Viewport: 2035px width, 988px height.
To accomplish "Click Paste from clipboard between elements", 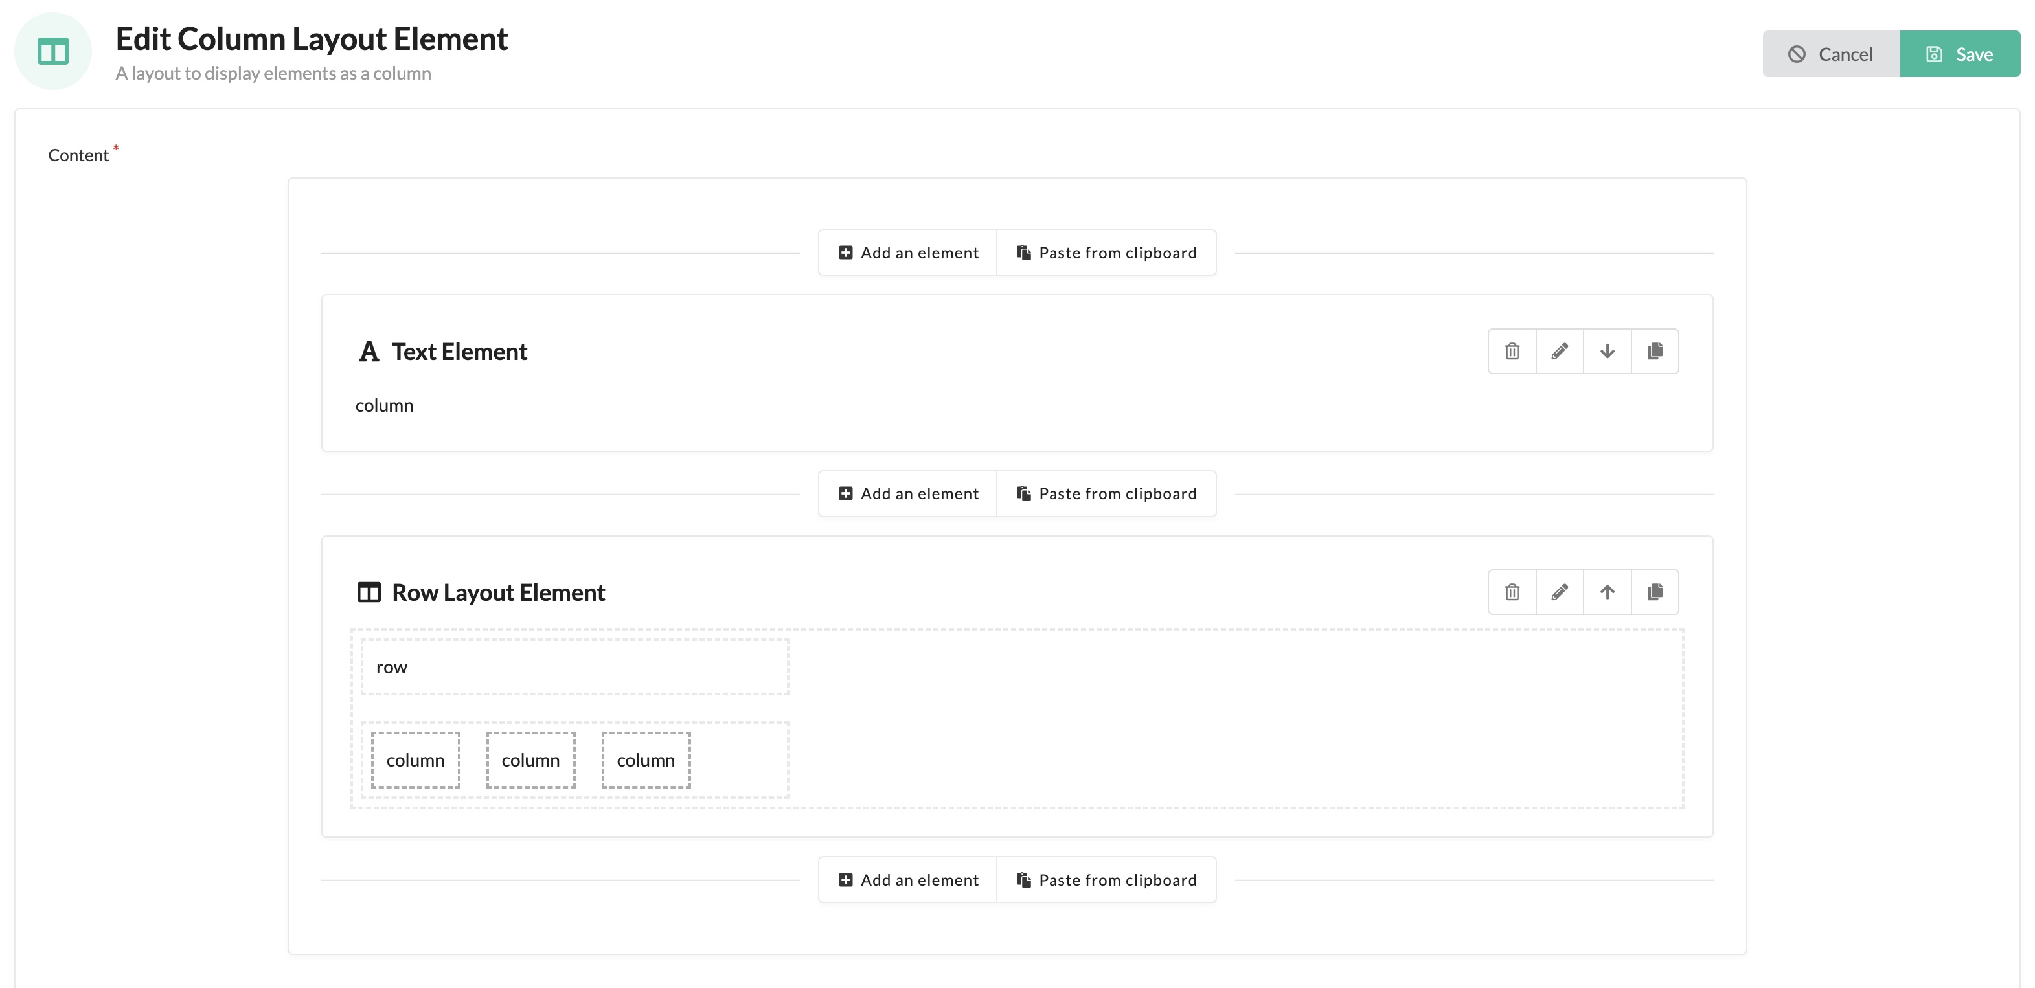I will (1107, 493).
